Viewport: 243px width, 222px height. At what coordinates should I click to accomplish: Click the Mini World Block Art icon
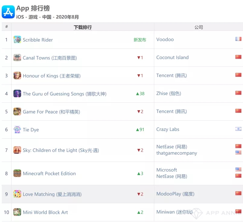(x=17, y=212)
